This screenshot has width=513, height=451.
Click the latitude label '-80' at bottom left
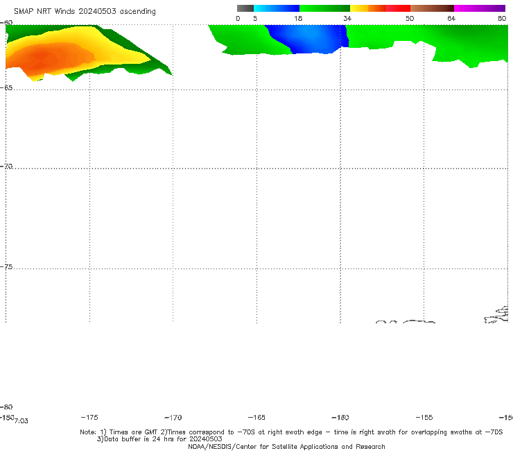(x=6, y=407)
